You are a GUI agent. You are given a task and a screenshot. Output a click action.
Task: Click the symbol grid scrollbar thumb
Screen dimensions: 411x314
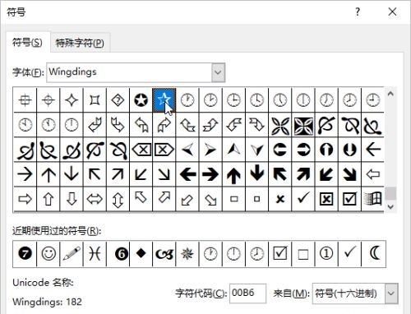(390, 193)
